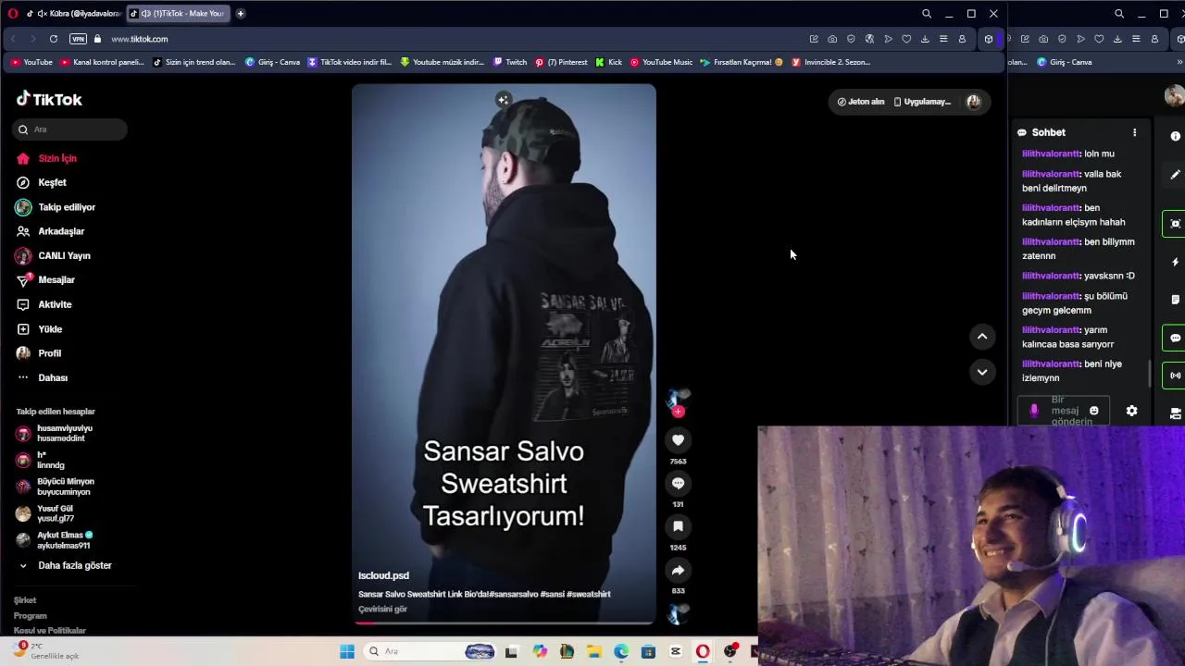This screenshot has height=666, width=1185.
Task: Click the purple chat identity icon
Action: pyautogui.click(x=1034, y=411)
